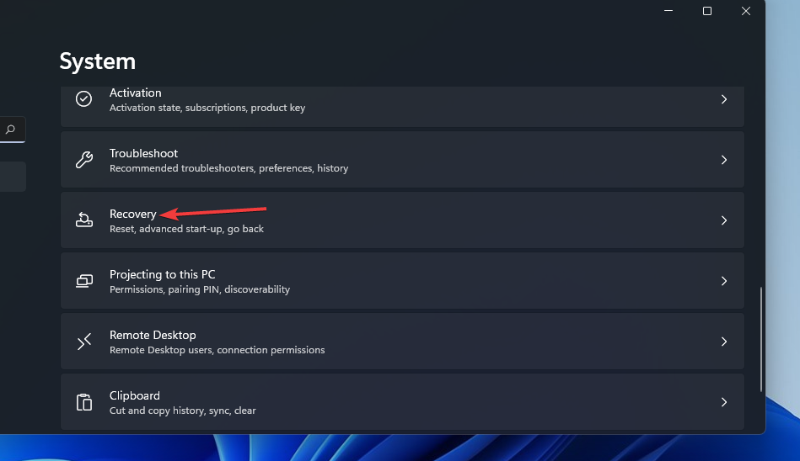Maximize the Settings window

707,11
